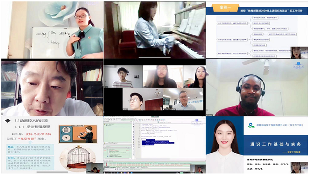Viewport: 311px width, 176px height.
Task: Expand the Analysis & Synthesis task row
Action: pyautogui.click(x=109, y=150)
